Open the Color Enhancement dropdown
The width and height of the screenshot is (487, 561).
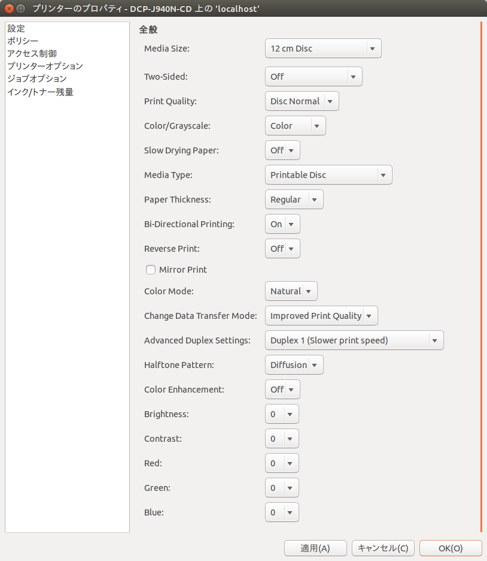282,389
